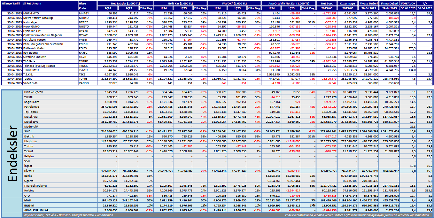Click the "TABGD" ticker code cell

tap(83, 61)
